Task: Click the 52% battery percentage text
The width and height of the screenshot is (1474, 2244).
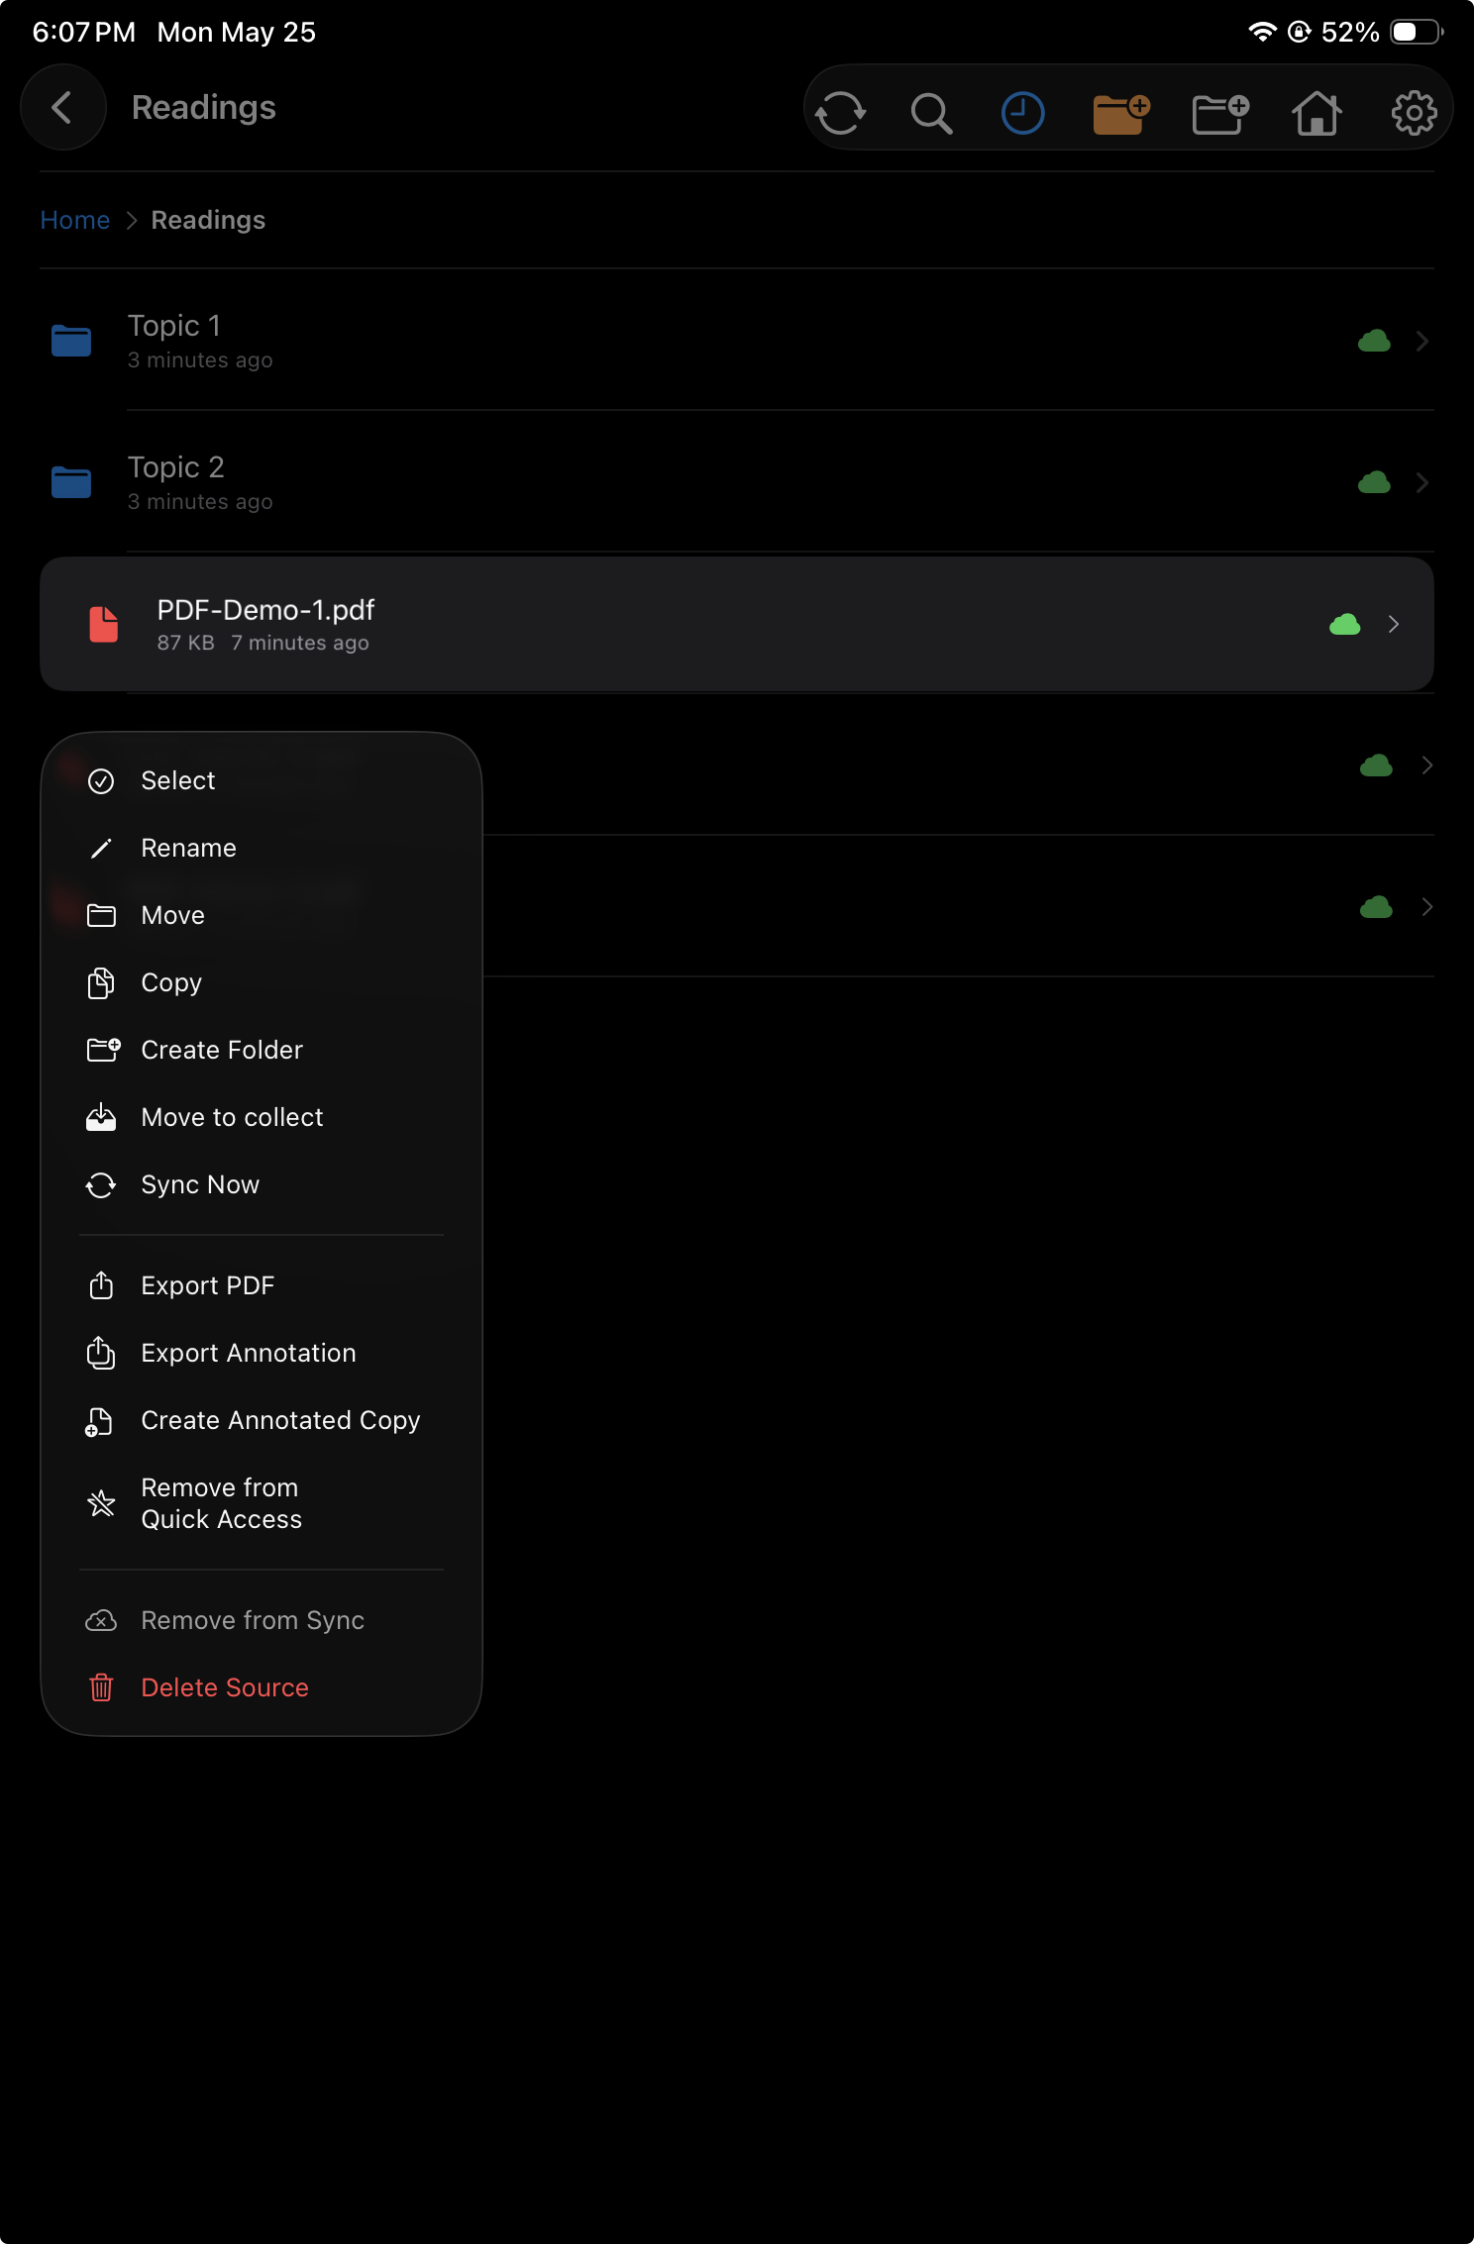Action: pos(1350,33)
